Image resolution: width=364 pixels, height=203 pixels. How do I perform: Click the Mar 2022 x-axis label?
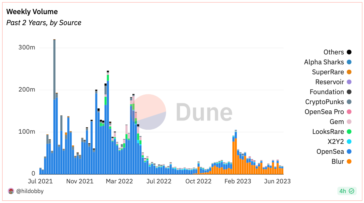(x=119, y=181)
